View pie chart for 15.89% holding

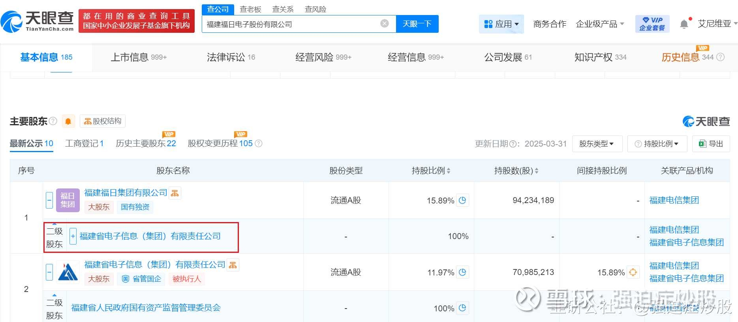click(x=462, y=200)
